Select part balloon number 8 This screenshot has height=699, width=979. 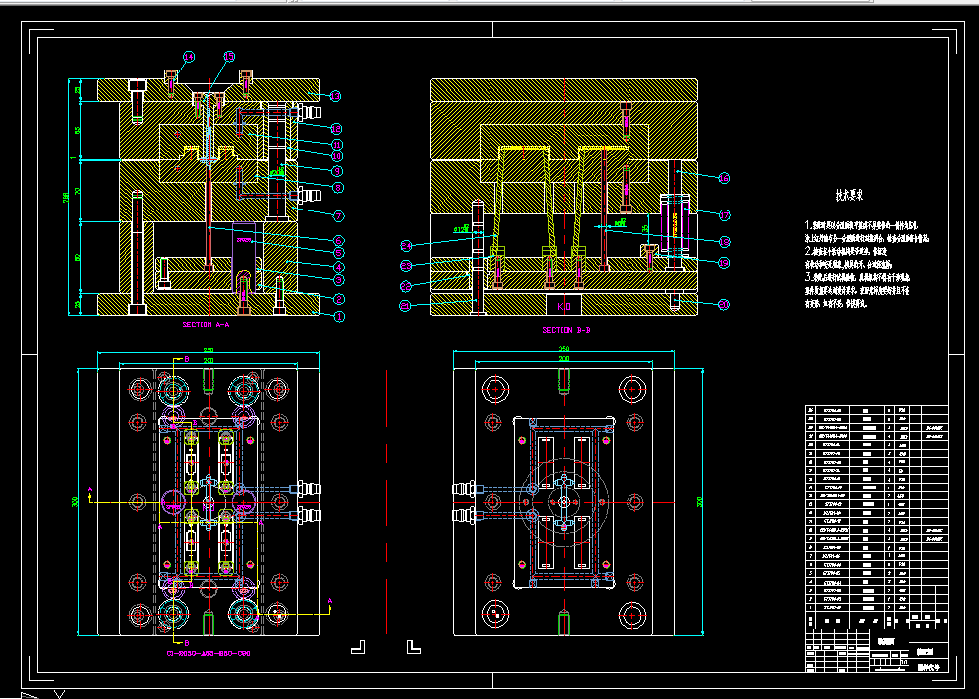click(338, 188)
